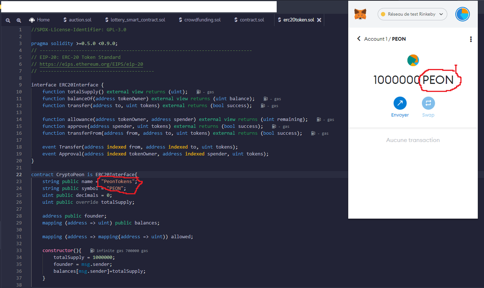Screen dimensions: 484x288
Task: Go back from Account 1 / PEON
Action: point(359,39)
